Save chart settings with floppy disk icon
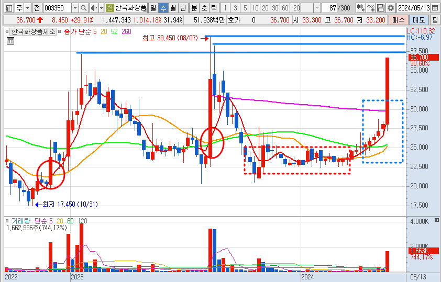 381,8
